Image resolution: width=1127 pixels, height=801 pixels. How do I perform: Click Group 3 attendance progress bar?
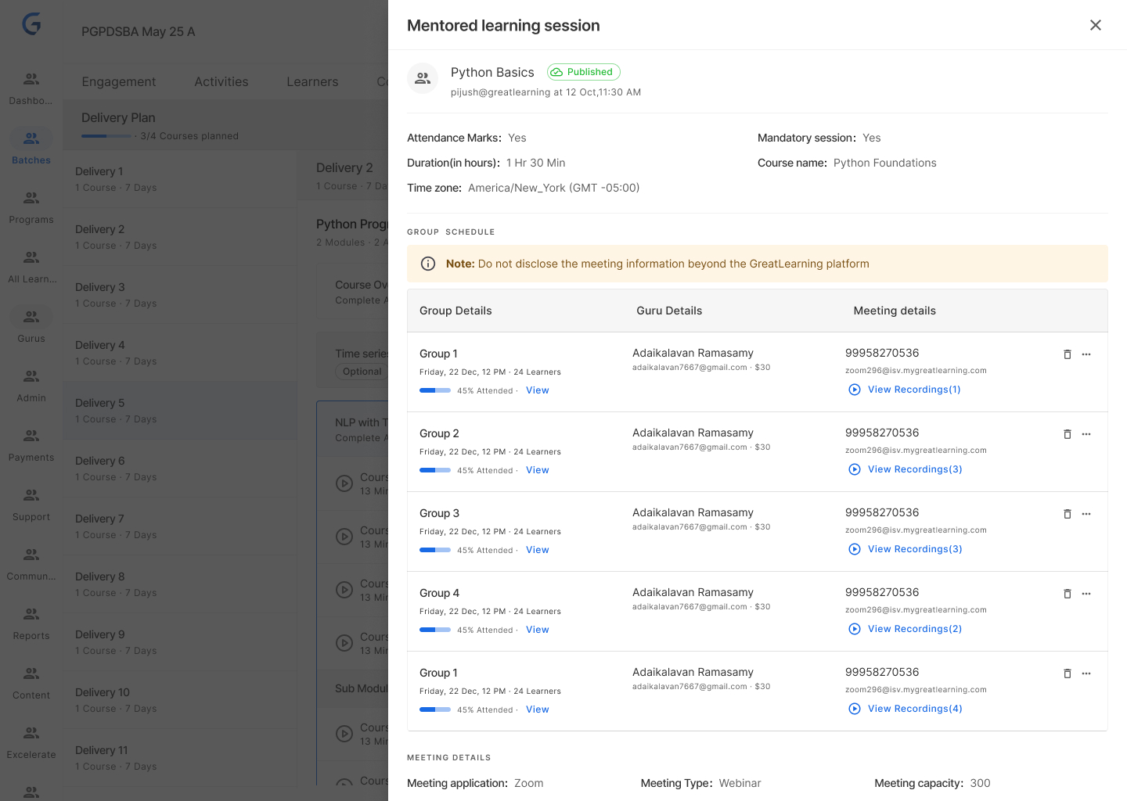click(435, 550)
